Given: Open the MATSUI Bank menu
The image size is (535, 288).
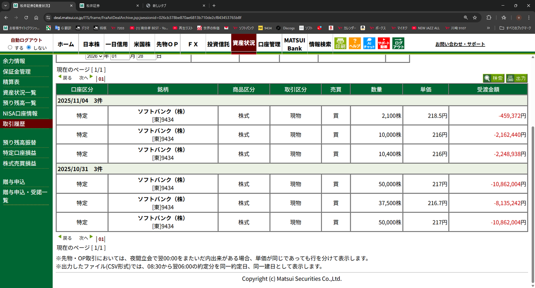Looking at the screenshot, I should 295,44.
